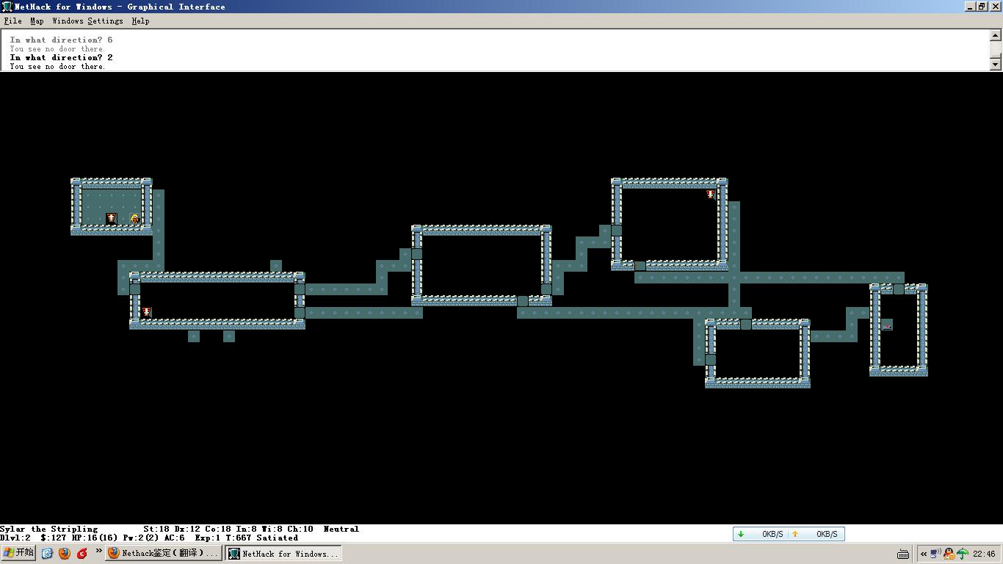Click the "$:127" gold counter

pyautogui.click(x=54, y=538)
